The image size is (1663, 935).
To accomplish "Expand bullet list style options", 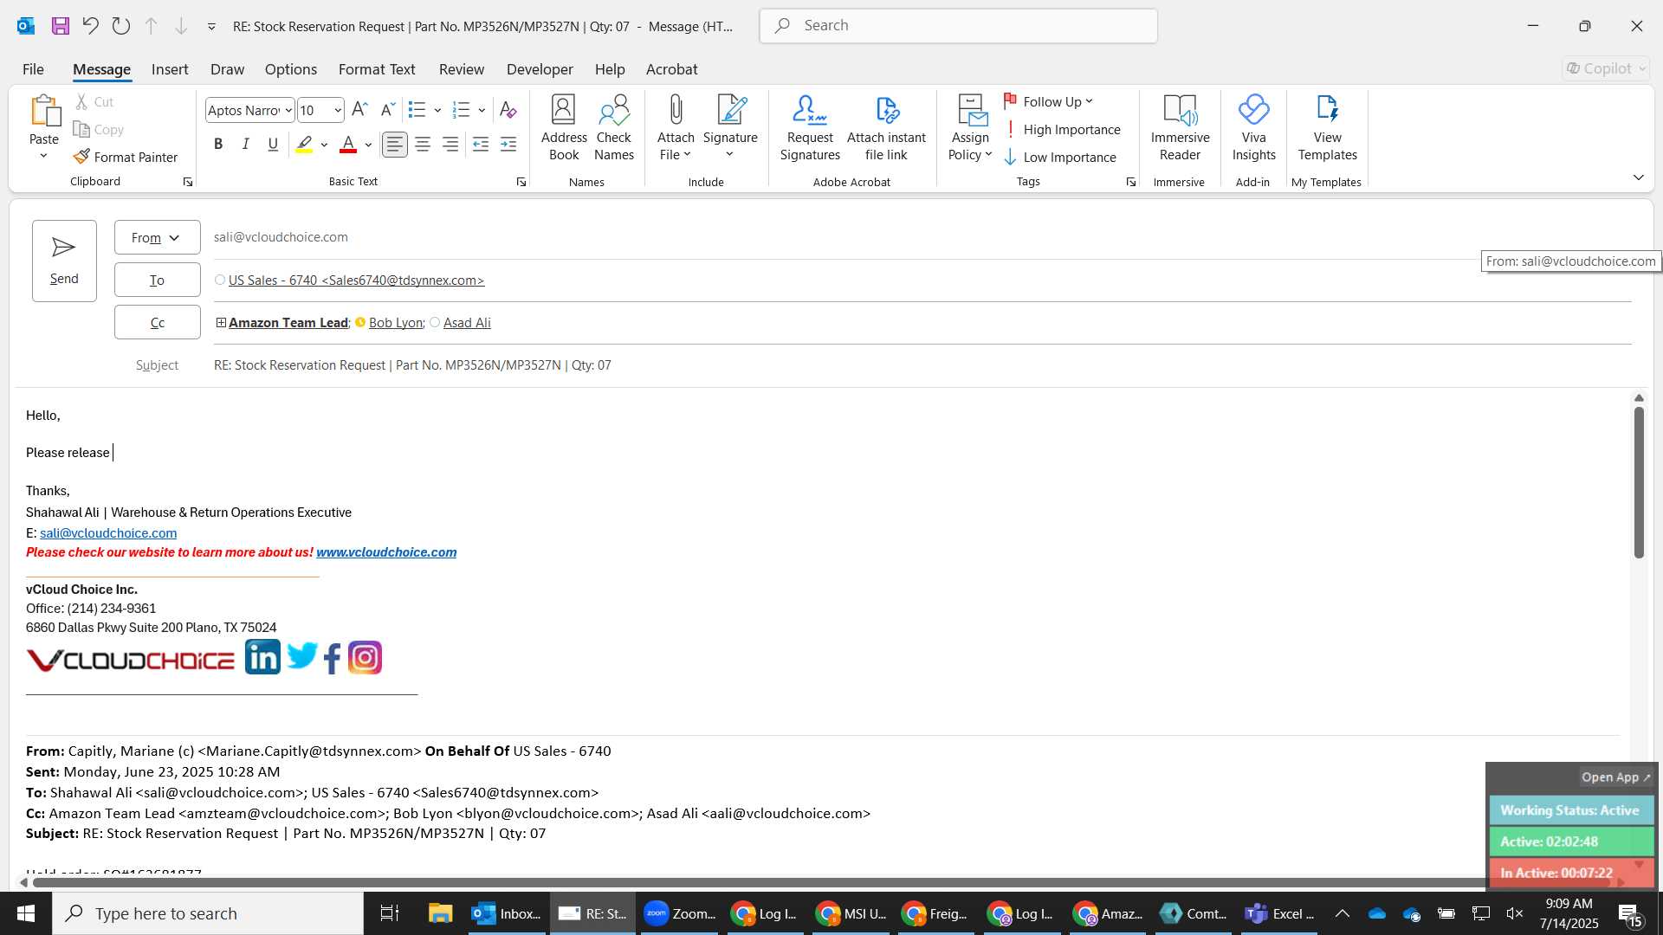I will (437, 110).
